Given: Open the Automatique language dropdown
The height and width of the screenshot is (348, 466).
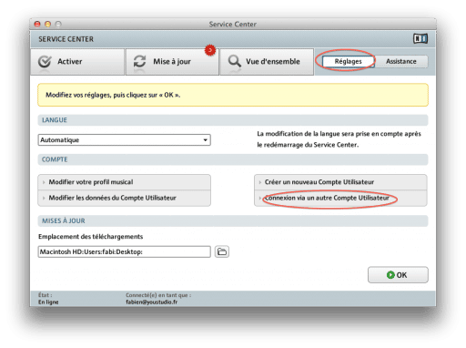Looking at the screenshot, I should tap(125, 140).
